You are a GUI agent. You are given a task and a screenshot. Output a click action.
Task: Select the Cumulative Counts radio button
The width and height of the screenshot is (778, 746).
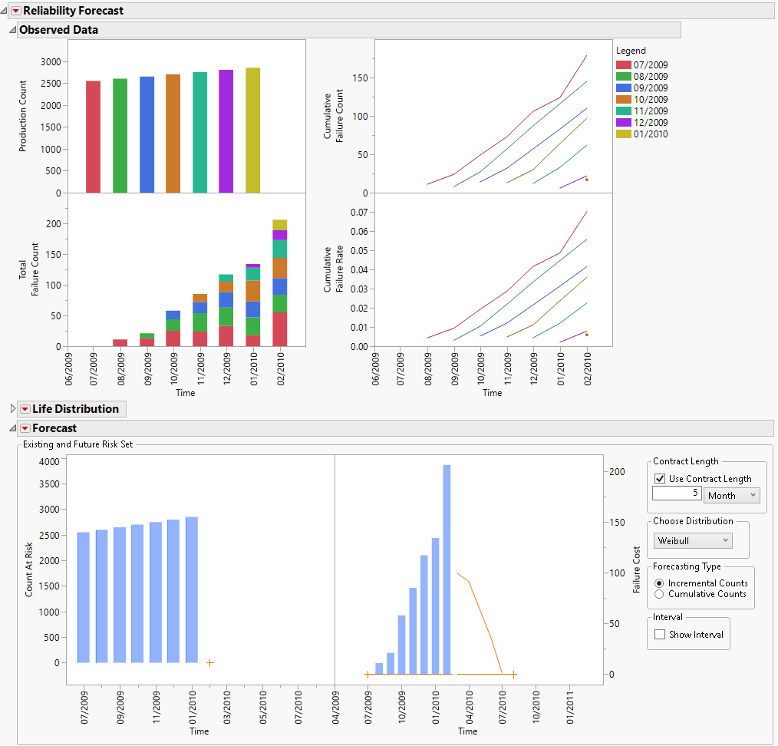tap(659, 594)
